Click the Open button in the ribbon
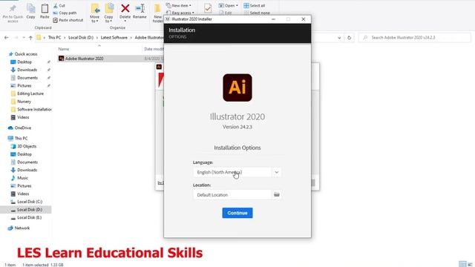475x267 pixels. point(228,5)
